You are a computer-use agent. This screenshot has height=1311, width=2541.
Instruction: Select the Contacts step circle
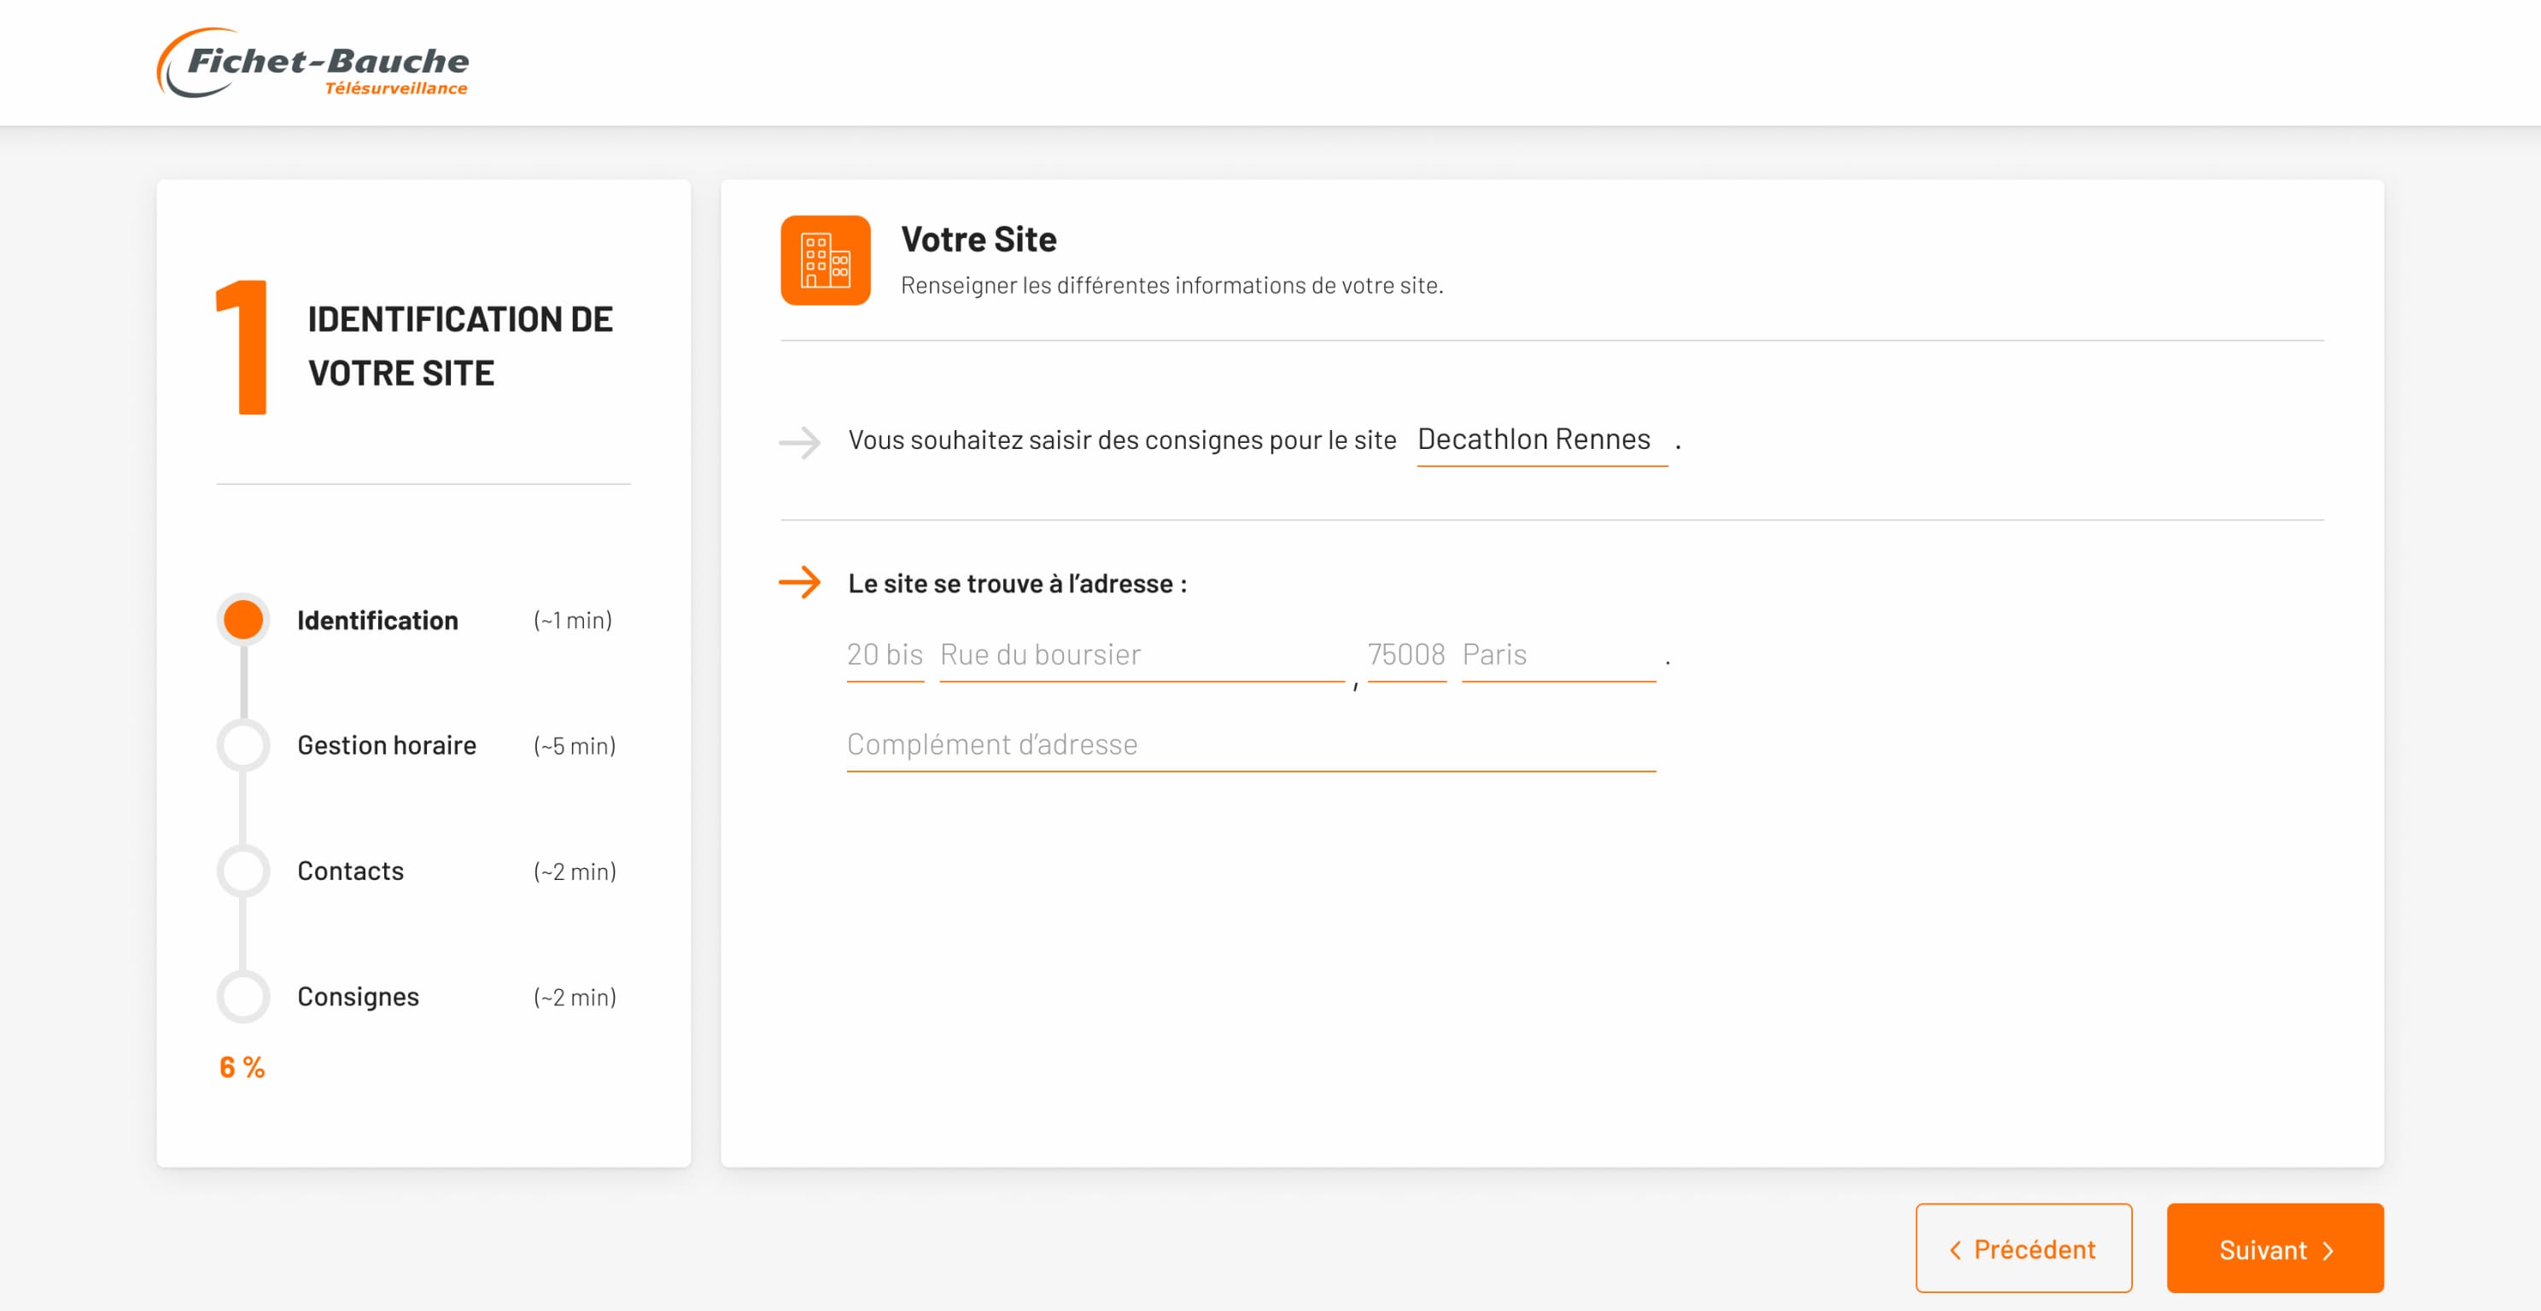tap(242, 871)
